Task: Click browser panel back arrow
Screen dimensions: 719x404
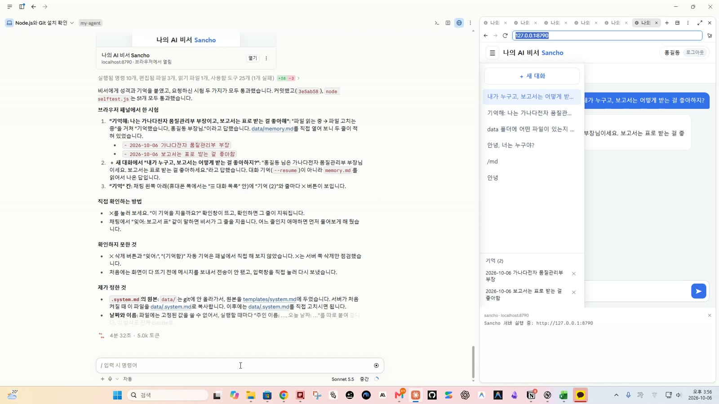Action: pos(486,35)
